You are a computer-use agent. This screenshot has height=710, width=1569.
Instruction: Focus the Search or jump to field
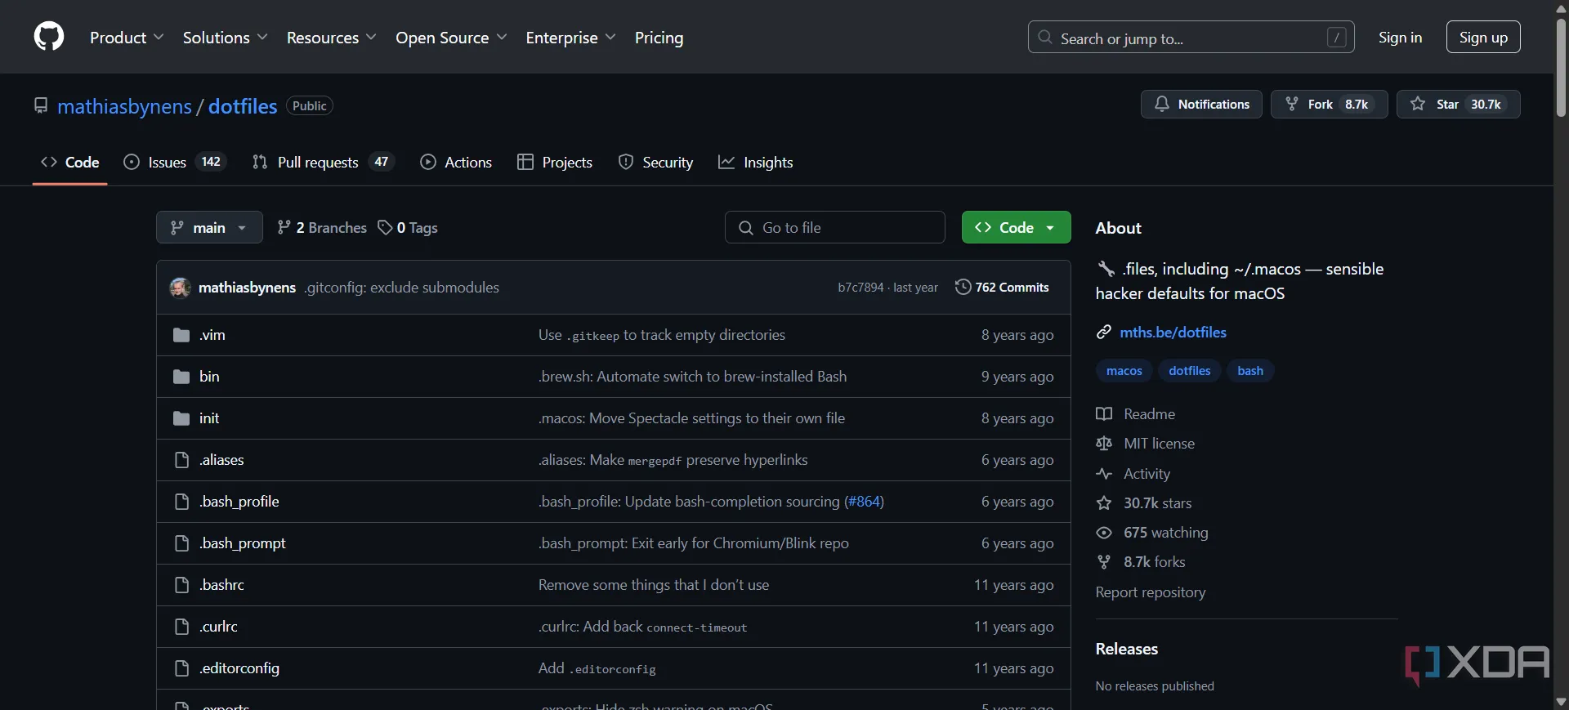point(1191,38)
